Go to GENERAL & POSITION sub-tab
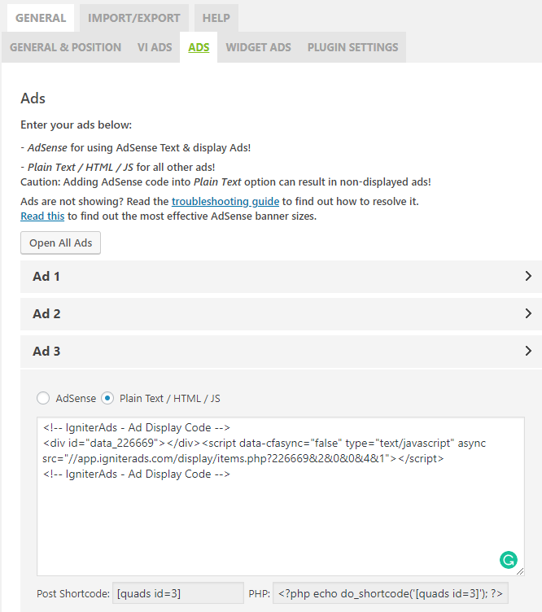The height and width of the screenshot is (612, 542). tap(66, 47)
